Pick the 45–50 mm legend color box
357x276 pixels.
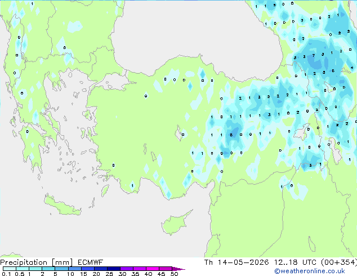click(166, 269)
